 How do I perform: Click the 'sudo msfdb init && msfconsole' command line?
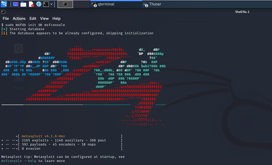point(33,25)
